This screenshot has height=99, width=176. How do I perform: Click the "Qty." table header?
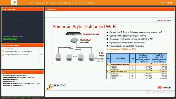[x=133, y=58]
